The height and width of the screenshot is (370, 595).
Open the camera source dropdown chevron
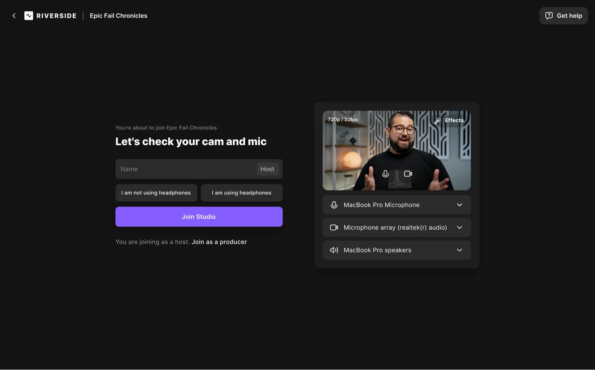pyautogui.click(x=459, y=228)
